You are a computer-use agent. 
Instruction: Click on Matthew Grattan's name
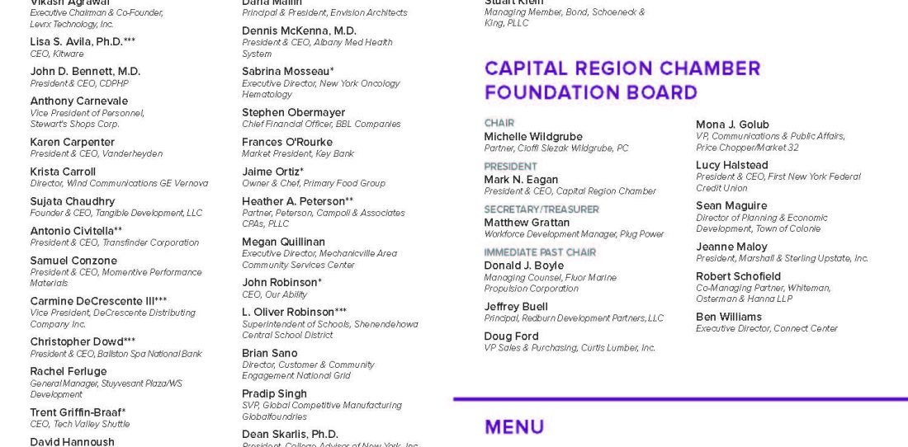coord(527,223)
